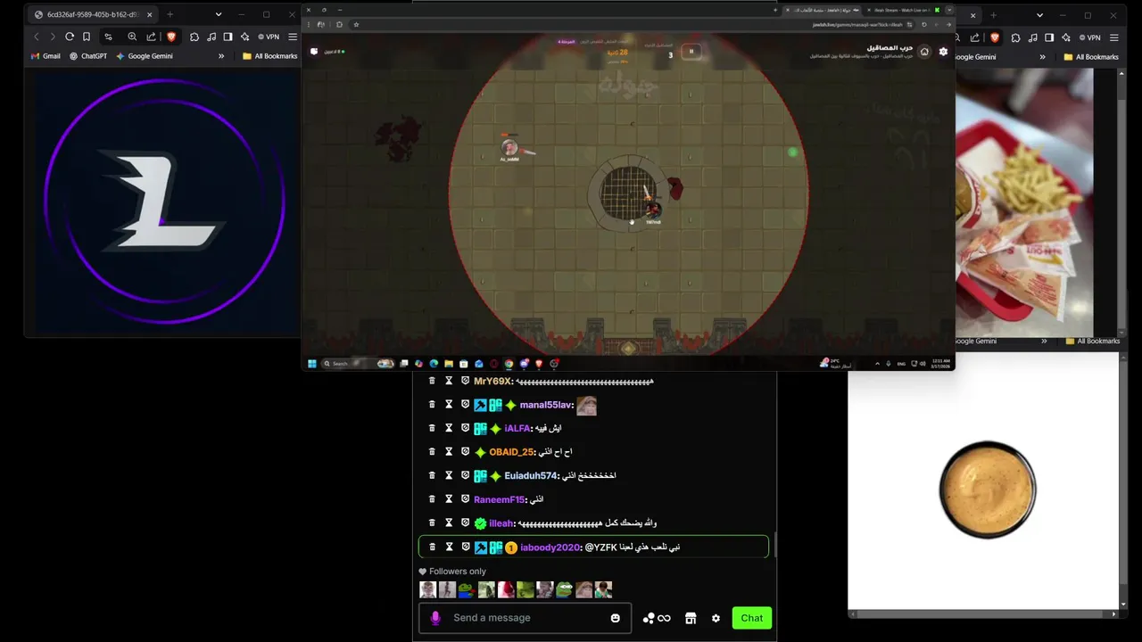Open the tab search dropdown in the left browser
The image size is (1142, 642).
(x=218, y=14)
